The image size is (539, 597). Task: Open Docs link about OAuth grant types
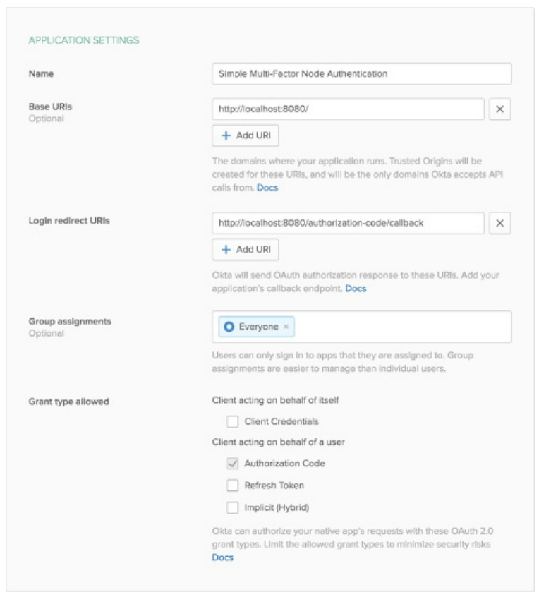tap(222, 557)
